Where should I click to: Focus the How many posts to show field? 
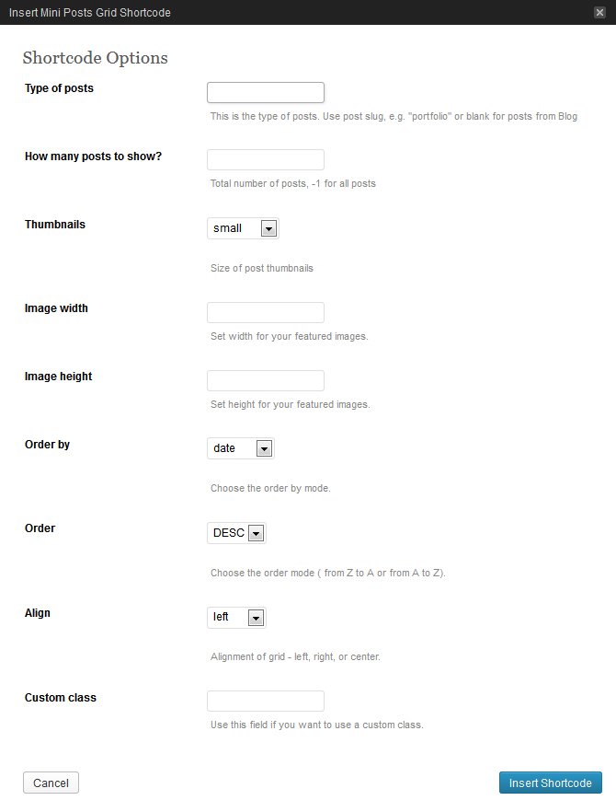pos(266,159)
